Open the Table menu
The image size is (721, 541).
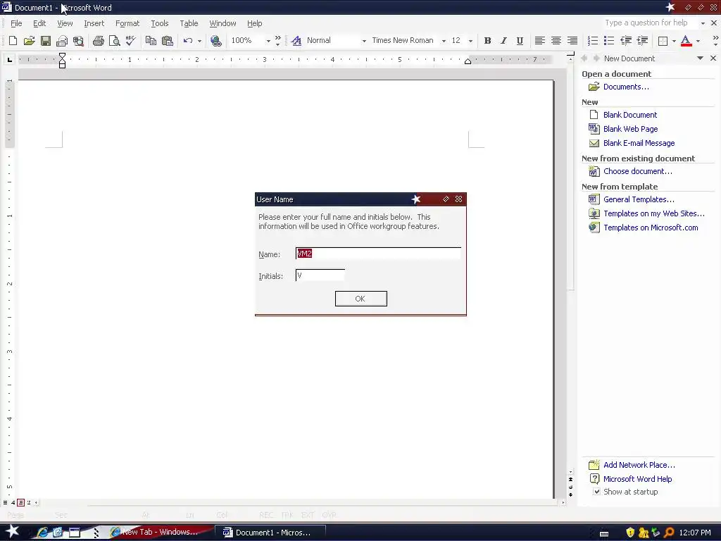click(x=189, y=23)
